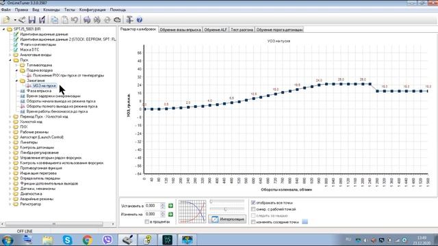
Task: Click the Интерполяция button
Action: [x=227, y=219]
